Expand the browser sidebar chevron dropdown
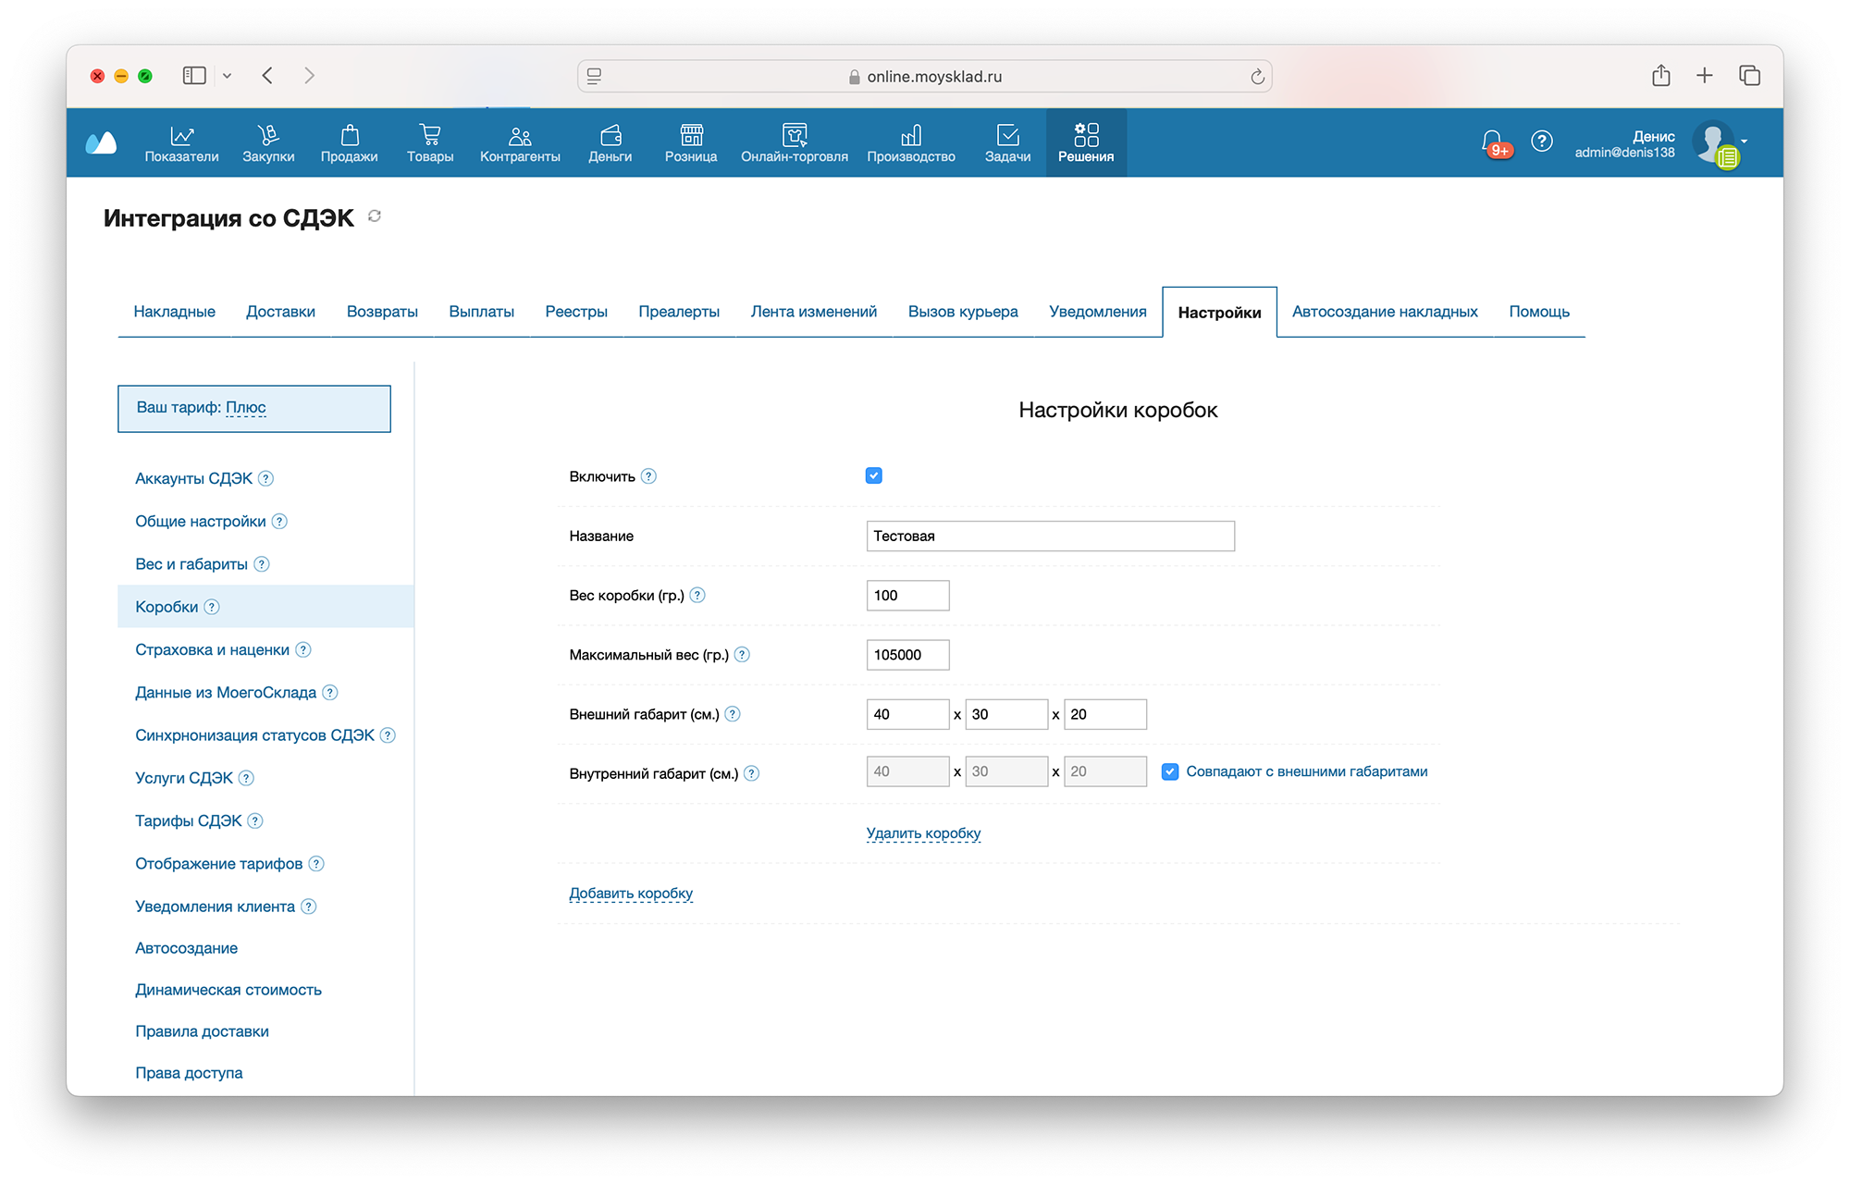Image resolution: width=1850 pixels, height=1184 pixels. pos(228,76)
